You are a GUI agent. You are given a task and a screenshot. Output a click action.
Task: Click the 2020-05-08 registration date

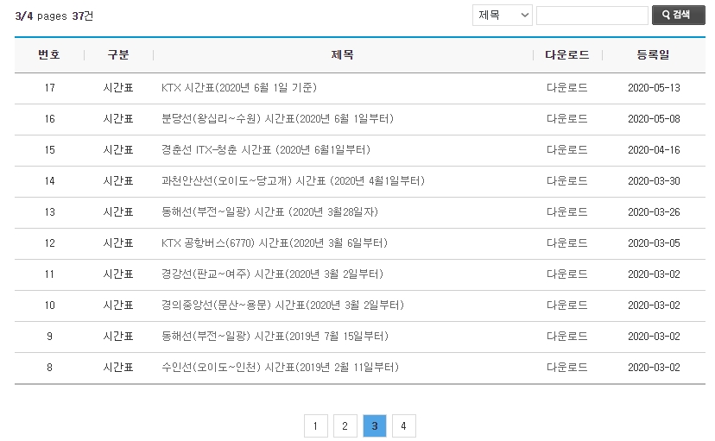click(654, 119)
